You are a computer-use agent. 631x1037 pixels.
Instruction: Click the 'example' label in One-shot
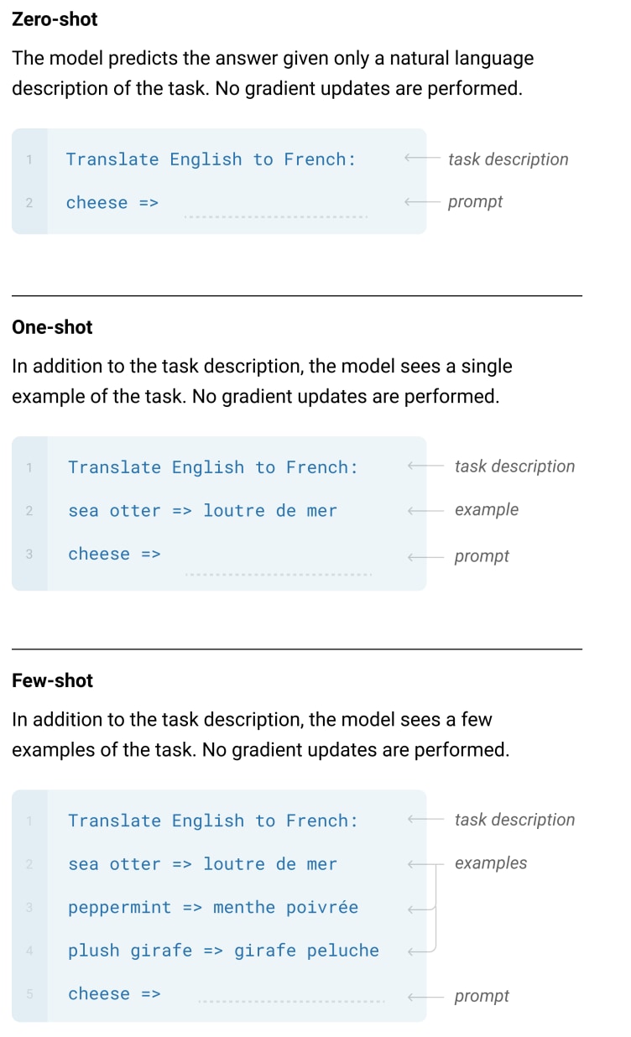click(487, 510)
